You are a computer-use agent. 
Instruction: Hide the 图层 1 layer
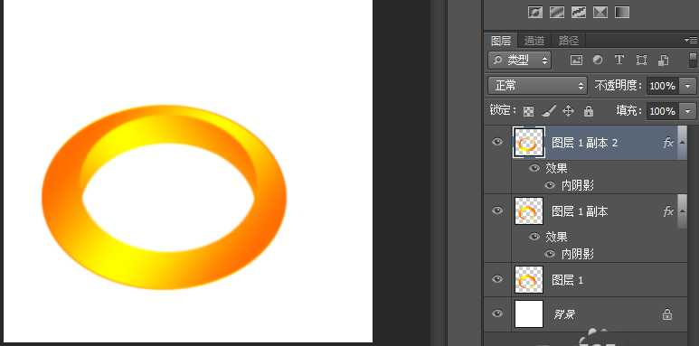[497, 279]
